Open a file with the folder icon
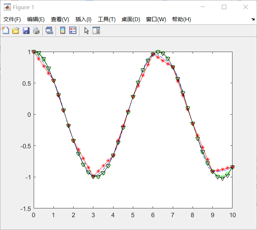The width and height of the screenshot is (257, 230). pyautogui.click(x=16, y=30)
